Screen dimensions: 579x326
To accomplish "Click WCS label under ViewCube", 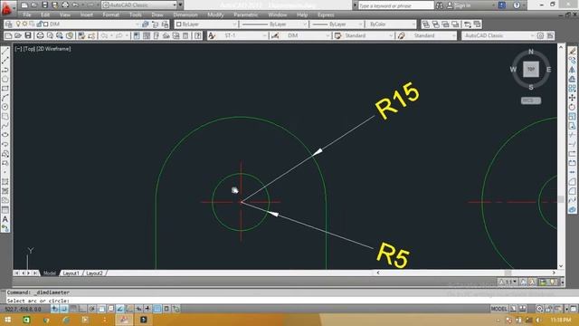I will (531, 101).
